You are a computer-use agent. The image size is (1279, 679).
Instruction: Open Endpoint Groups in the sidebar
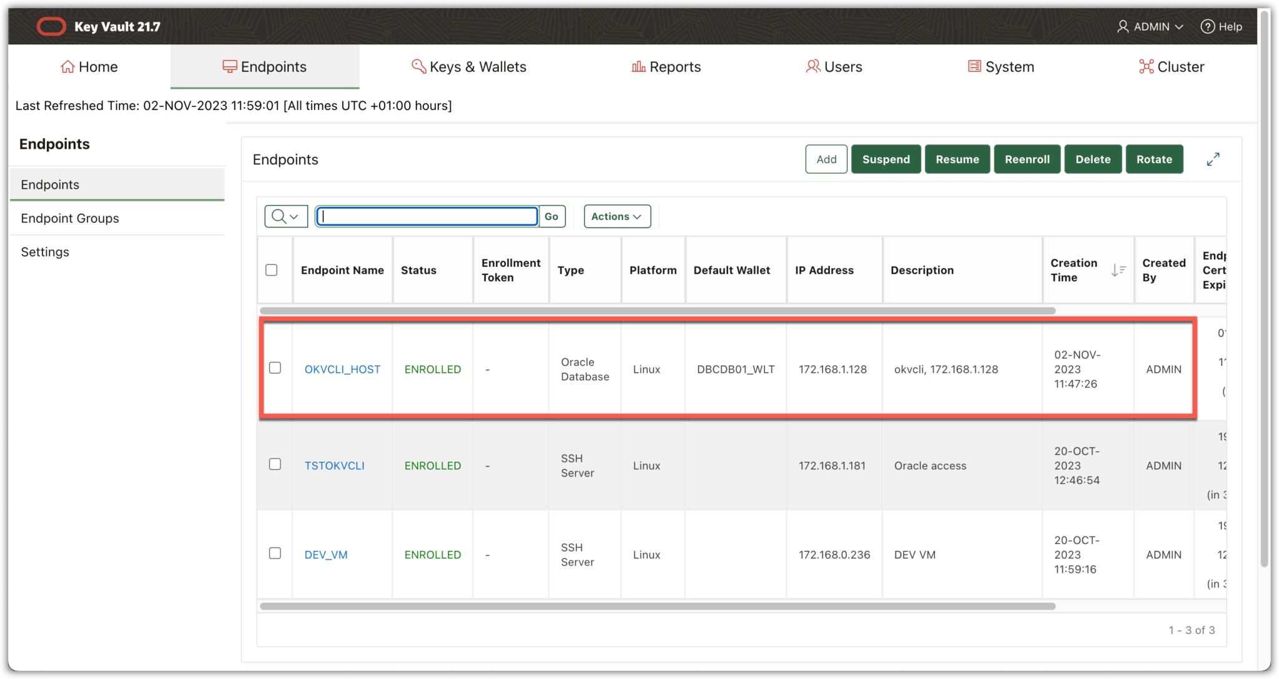[70, 218]
